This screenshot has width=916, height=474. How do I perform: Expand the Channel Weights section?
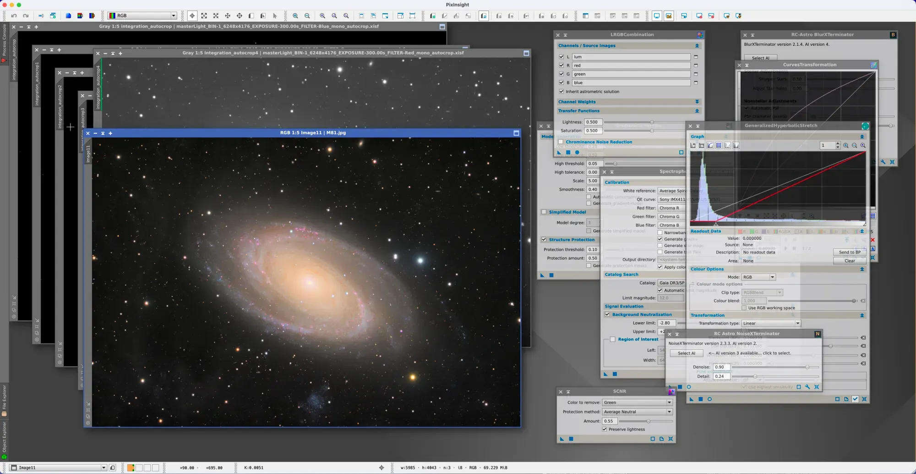(697, 102)
